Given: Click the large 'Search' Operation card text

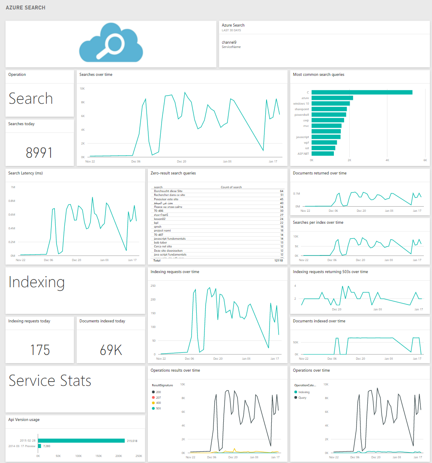Looking at the screenshot, I should [31, 98].
